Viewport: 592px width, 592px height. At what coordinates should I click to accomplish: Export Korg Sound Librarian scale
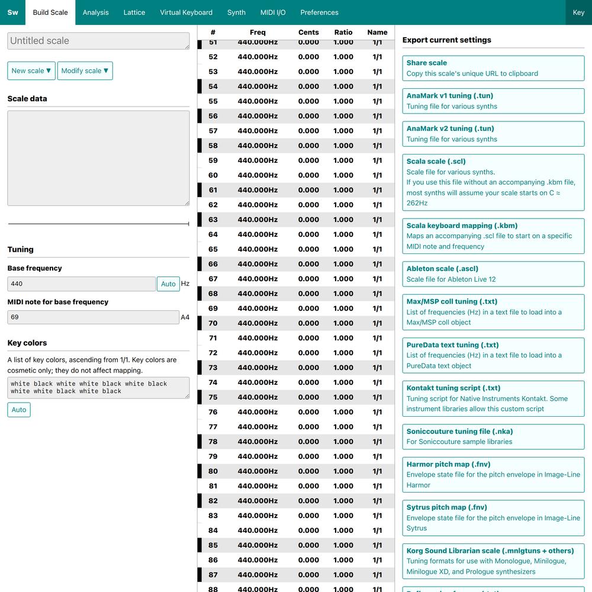click(x=493, y=561)
